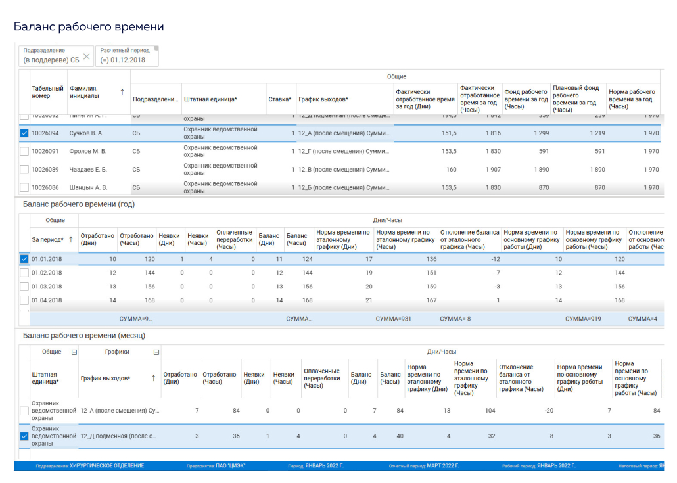Click the date 01.03.2018
This screenshot has height=483, width=677.
pos(47,287)
